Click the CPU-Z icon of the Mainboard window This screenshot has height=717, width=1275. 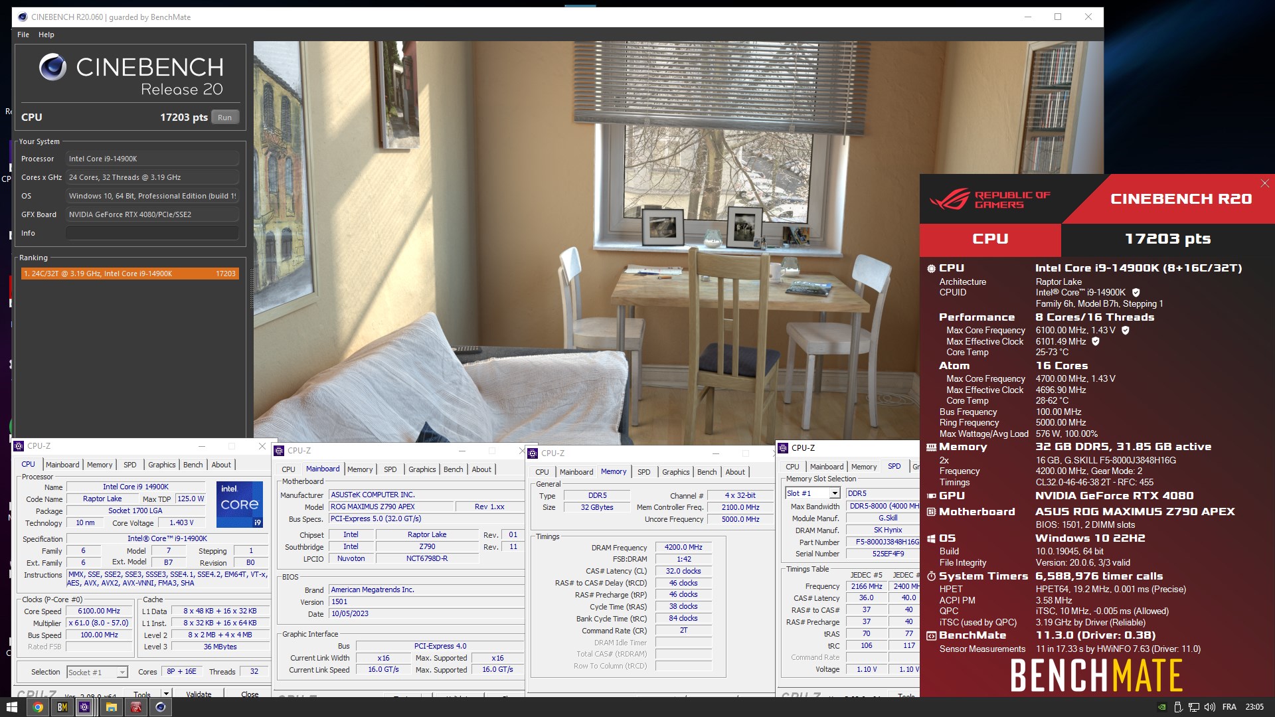280,451
